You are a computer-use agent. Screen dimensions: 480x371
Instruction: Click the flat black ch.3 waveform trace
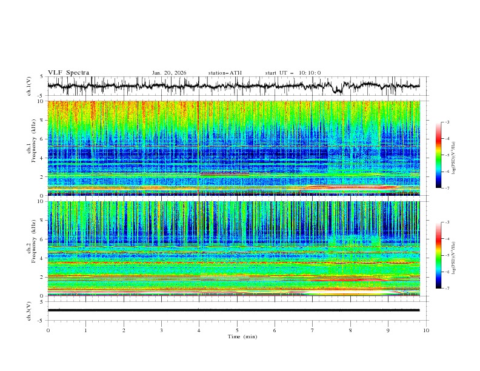pyautogui.click(x=233, y=310)
